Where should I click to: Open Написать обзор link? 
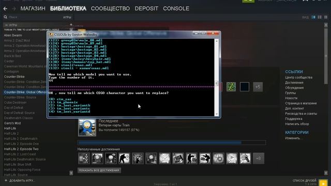click(x=297, y=124)
